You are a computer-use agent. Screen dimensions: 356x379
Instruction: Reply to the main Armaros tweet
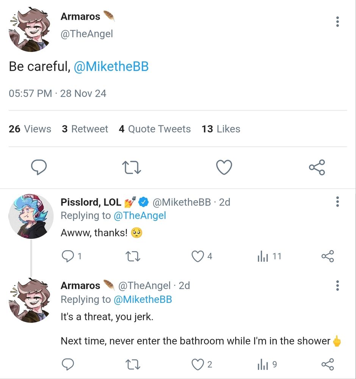click(39, 167)
